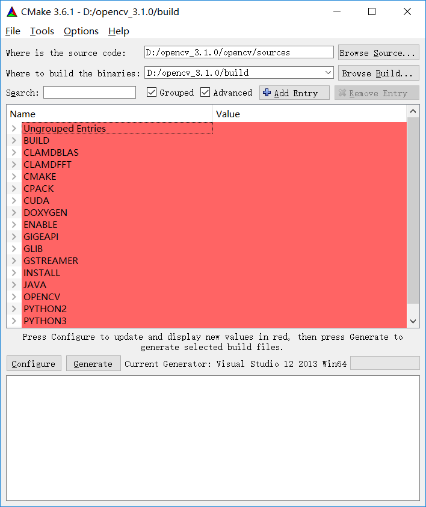Expand the JAVA group arrow
Screen dimensions: 426x507
click(14, 284)
